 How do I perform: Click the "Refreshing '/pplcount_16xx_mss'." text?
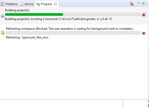[28, 37]
